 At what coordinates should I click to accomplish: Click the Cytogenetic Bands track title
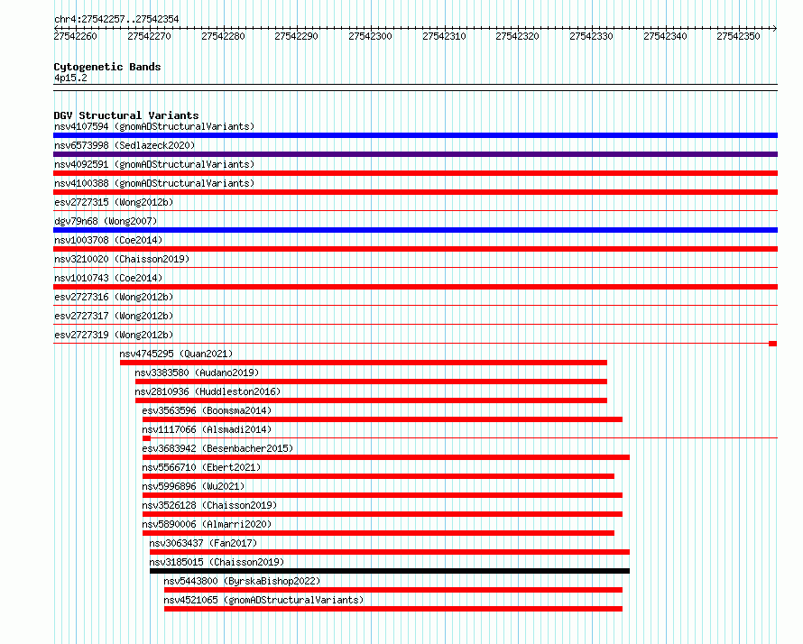pos(107,67)
